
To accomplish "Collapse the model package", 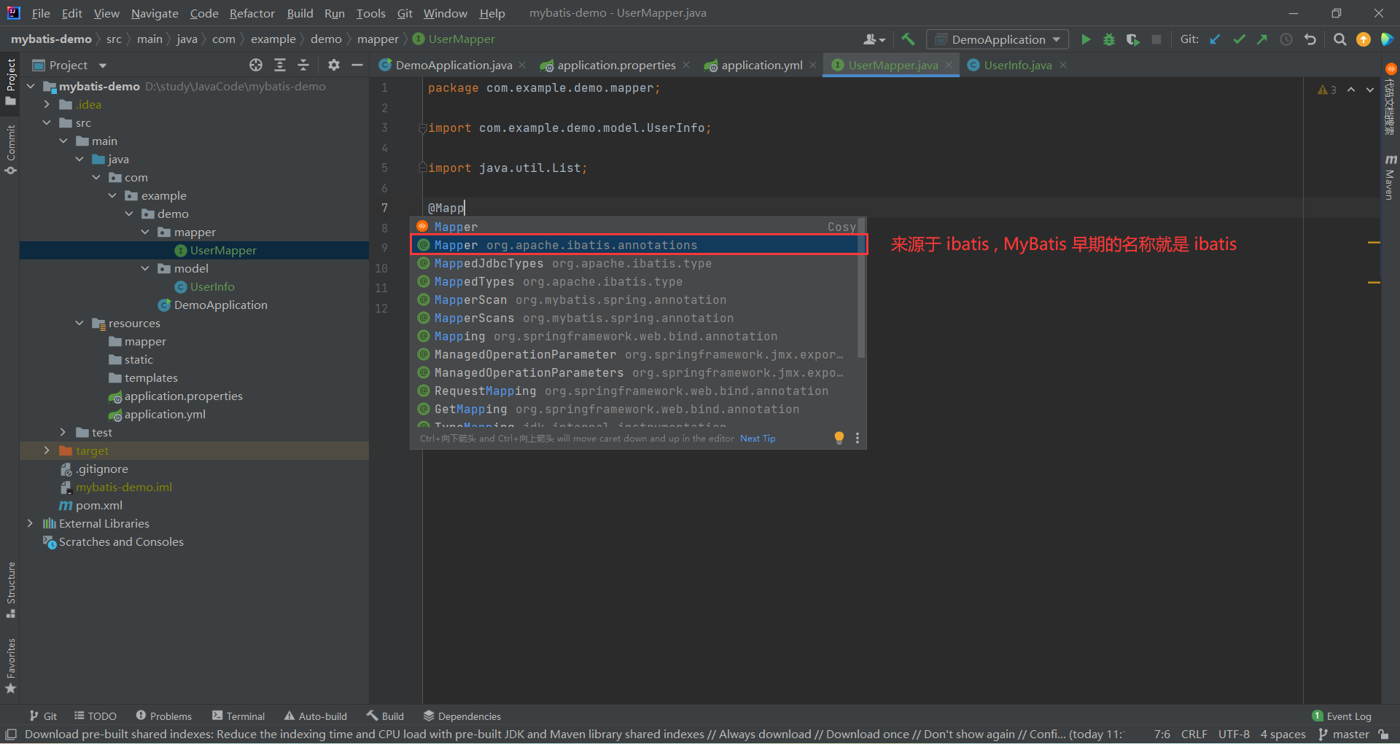I will pos(145,268).
